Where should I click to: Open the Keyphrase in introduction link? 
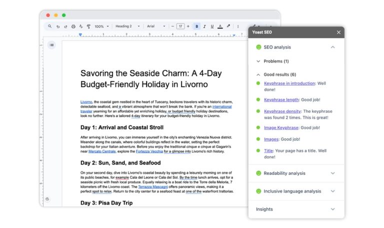pos(289,83)
